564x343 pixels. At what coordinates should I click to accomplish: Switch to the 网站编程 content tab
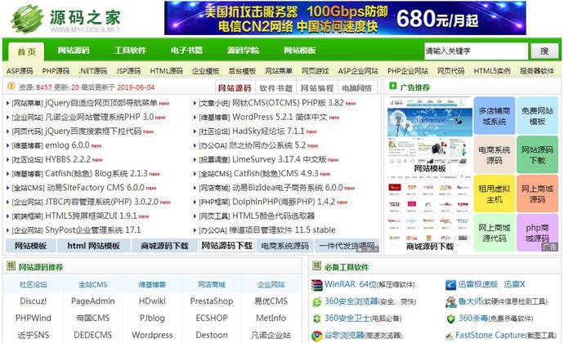pos(317,87)
